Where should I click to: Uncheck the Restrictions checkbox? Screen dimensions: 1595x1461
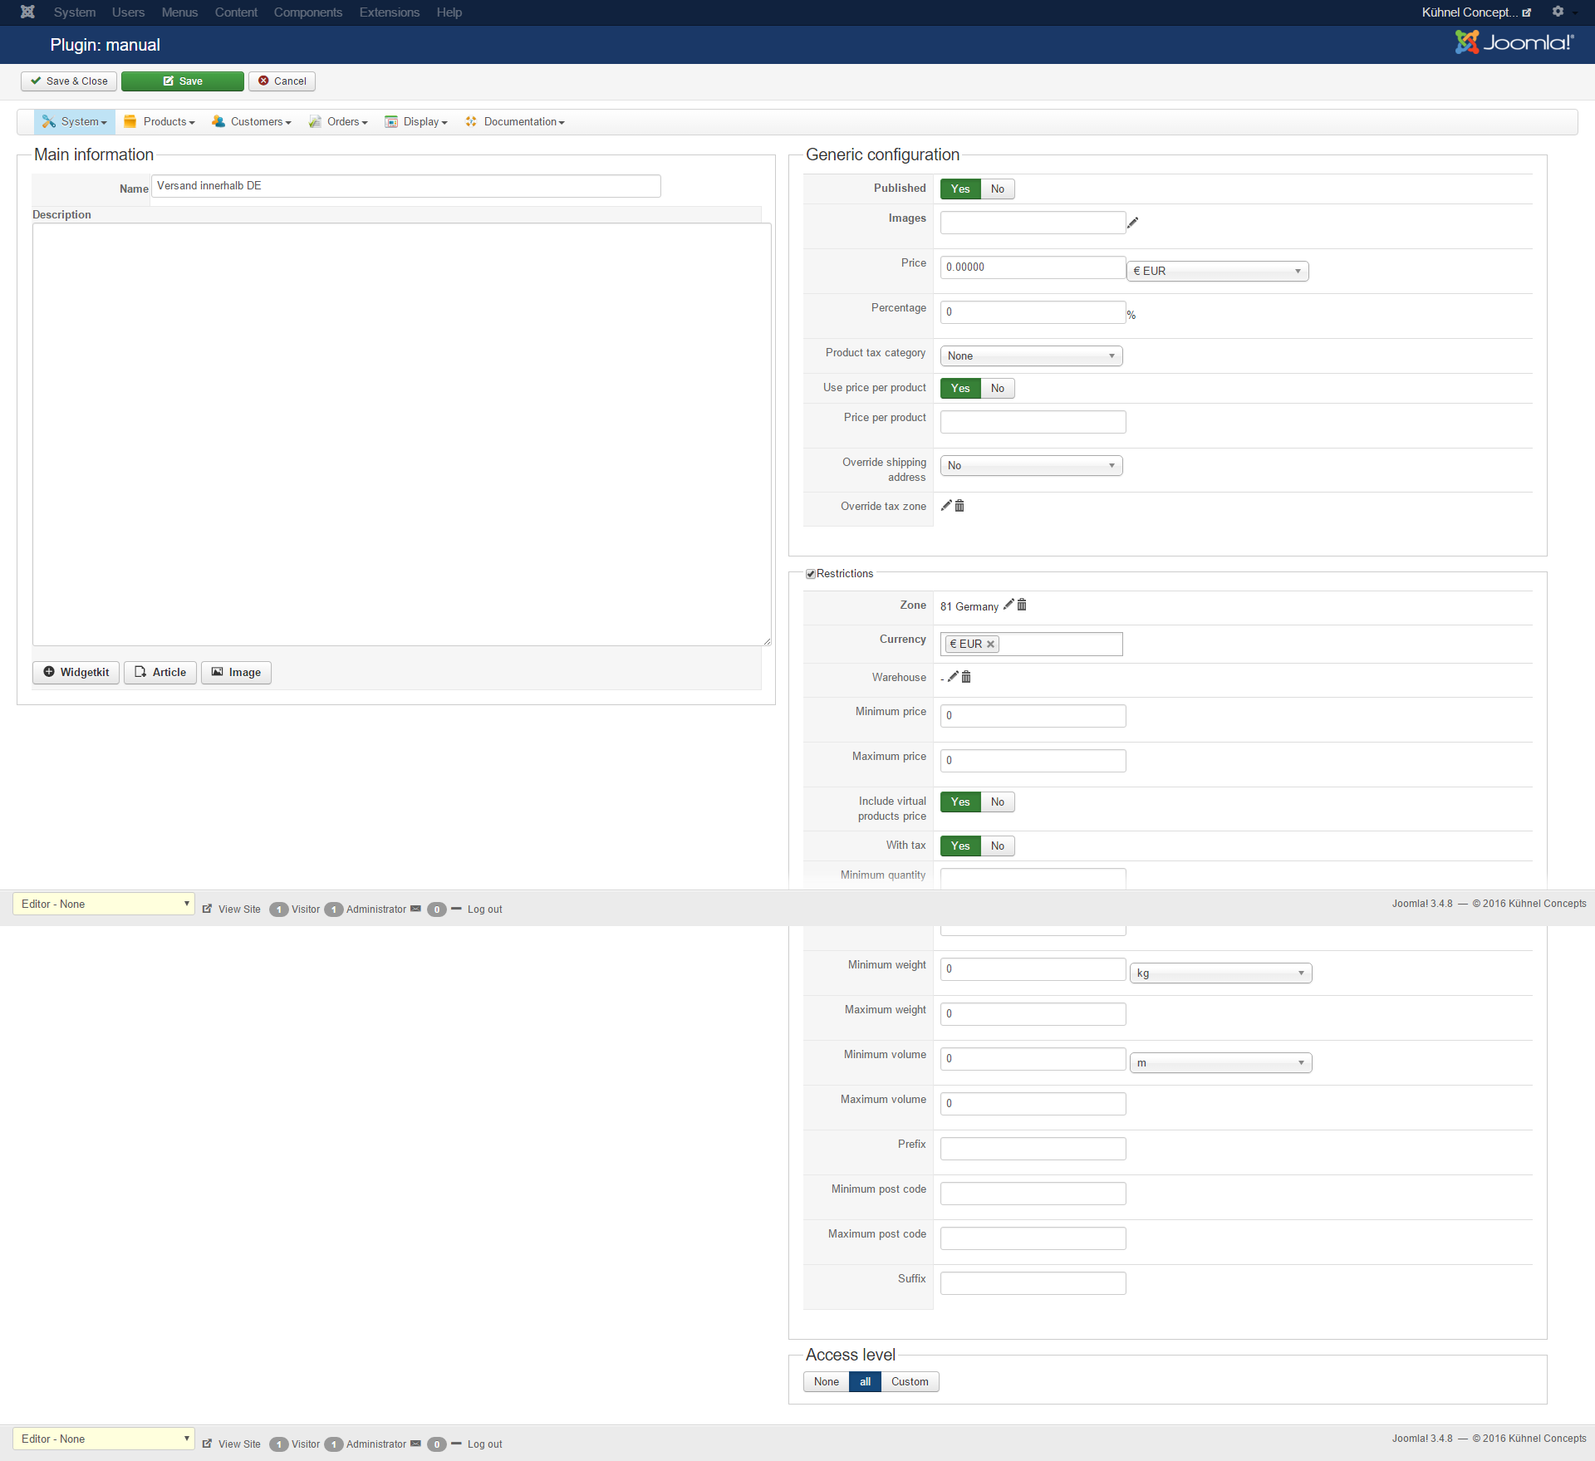811,574
